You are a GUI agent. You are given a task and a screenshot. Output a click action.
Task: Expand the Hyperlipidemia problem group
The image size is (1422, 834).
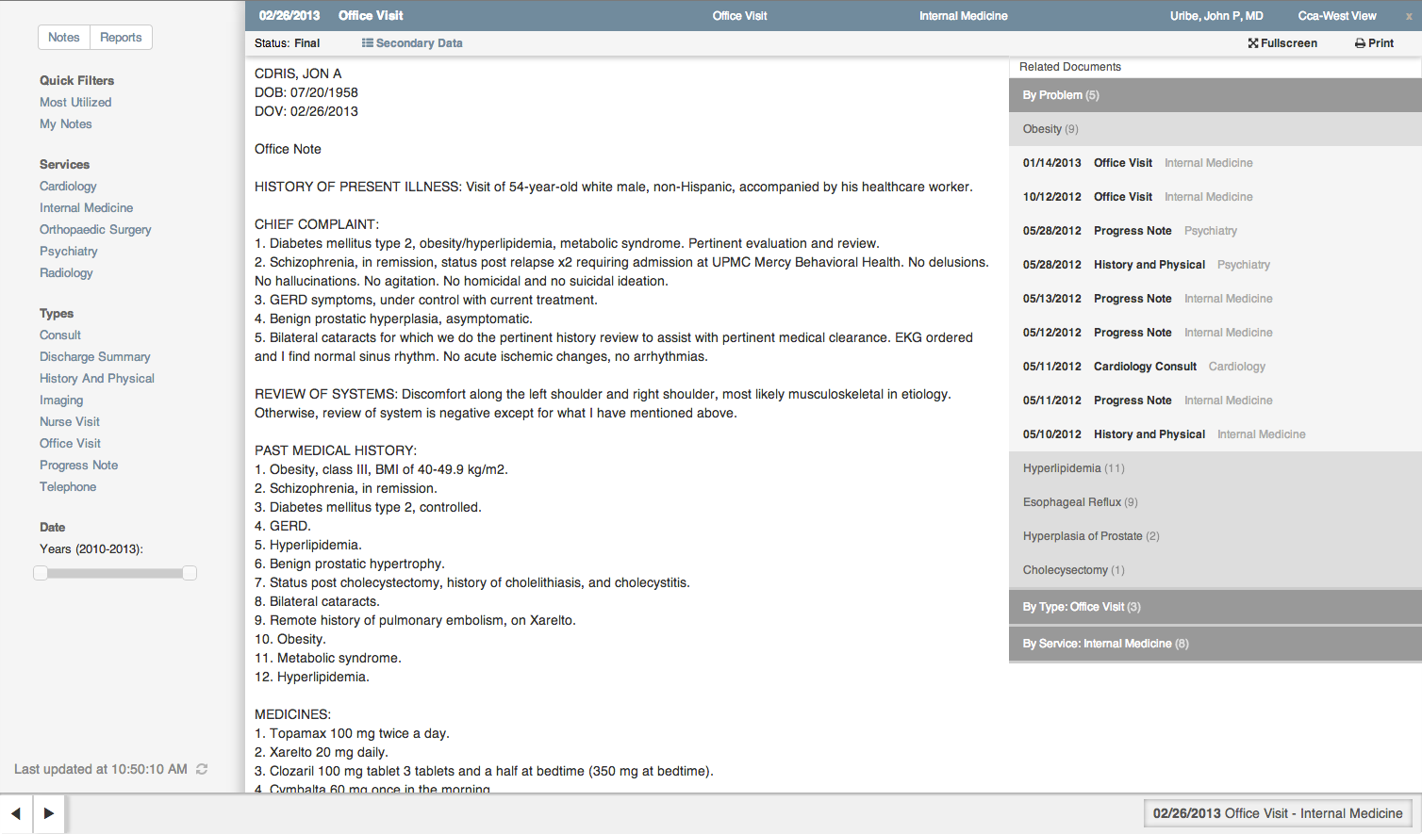point(1073,468)
